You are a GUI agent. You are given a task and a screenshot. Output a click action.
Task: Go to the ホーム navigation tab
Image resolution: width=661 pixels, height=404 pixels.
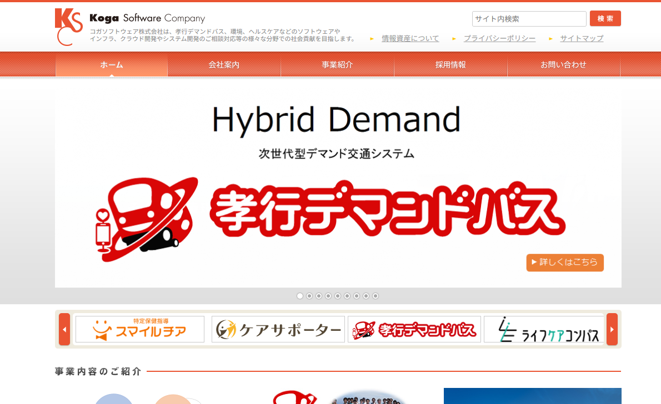[112, 64]
